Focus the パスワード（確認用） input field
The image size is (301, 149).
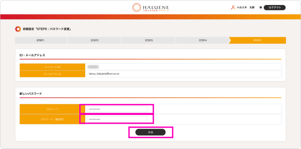pos(117,119)
